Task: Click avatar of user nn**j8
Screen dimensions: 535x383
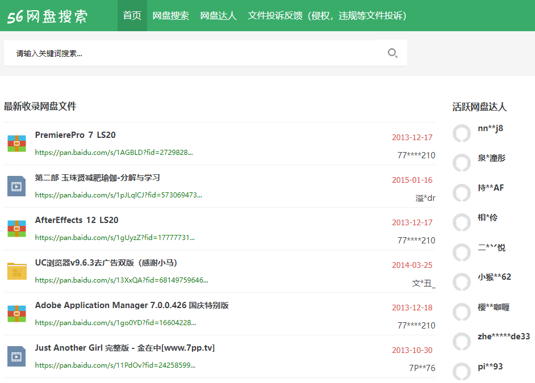Action: (462, 133)
